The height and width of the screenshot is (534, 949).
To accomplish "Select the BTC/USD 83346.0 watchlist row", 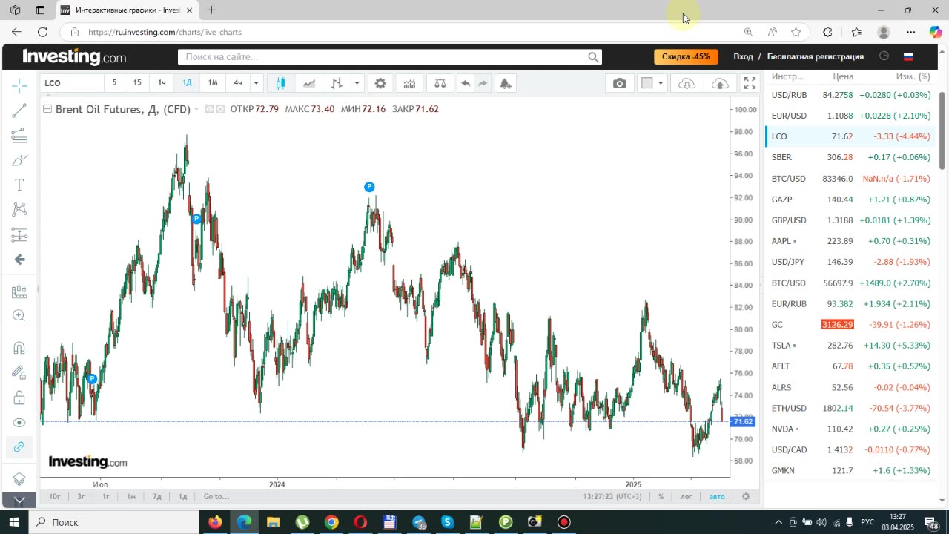I will [x=850, y=179].
